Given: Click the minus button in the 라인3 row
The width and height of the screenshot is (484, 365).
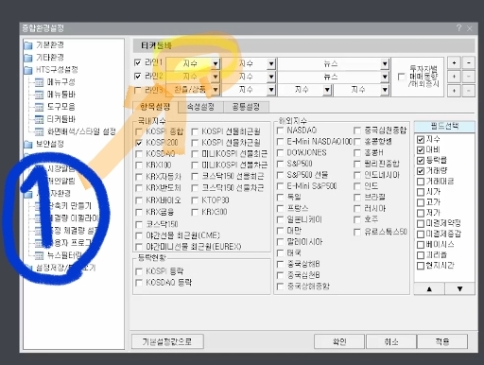Looking at the screenshot, I should (469, 91).
